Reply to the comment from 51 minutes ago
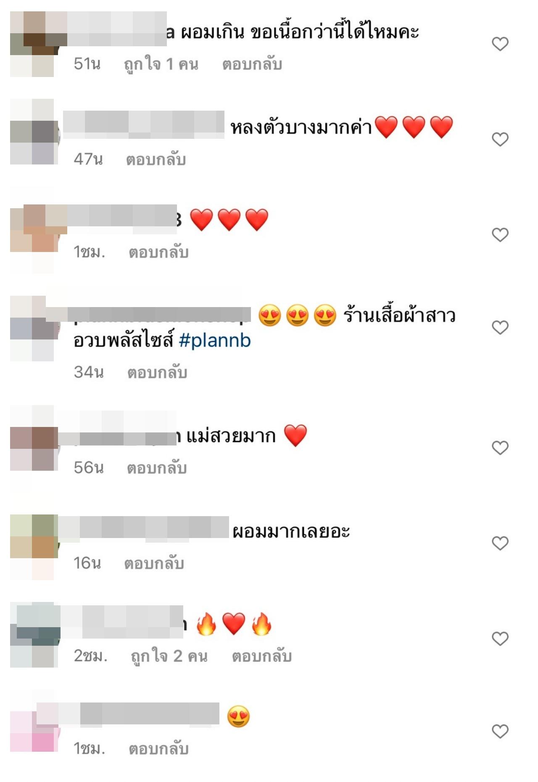Image resolution: width=538 pixels, height=782 pixels. 252,64
